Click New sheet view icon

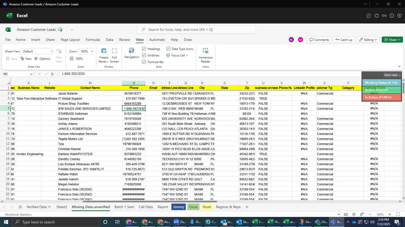click(22, 59)
